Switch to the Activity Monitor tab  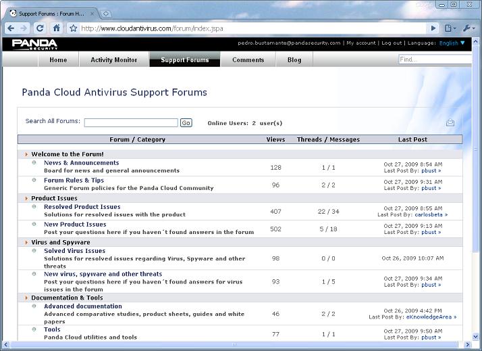(x=113, y=60)
